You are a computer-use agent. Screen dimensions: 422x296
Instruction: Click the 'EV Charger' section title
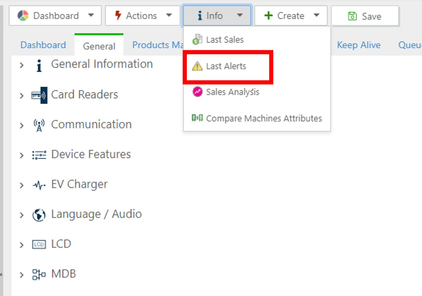point(79,184)
